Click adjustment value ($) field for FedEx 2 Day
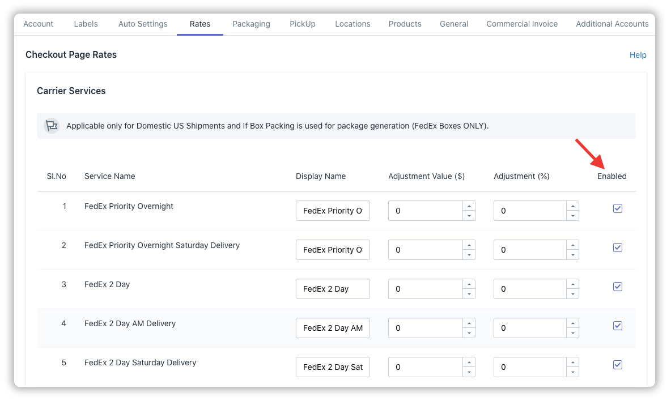671x401 pixels. click(426, 289)
